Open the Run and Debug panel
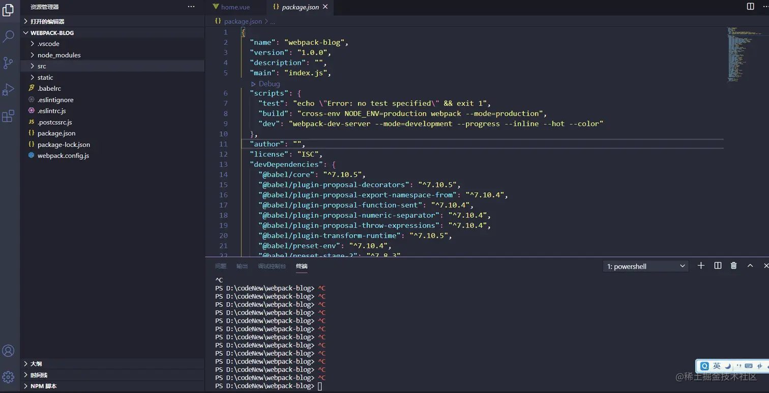769x393 pixels. coord(8,89)
